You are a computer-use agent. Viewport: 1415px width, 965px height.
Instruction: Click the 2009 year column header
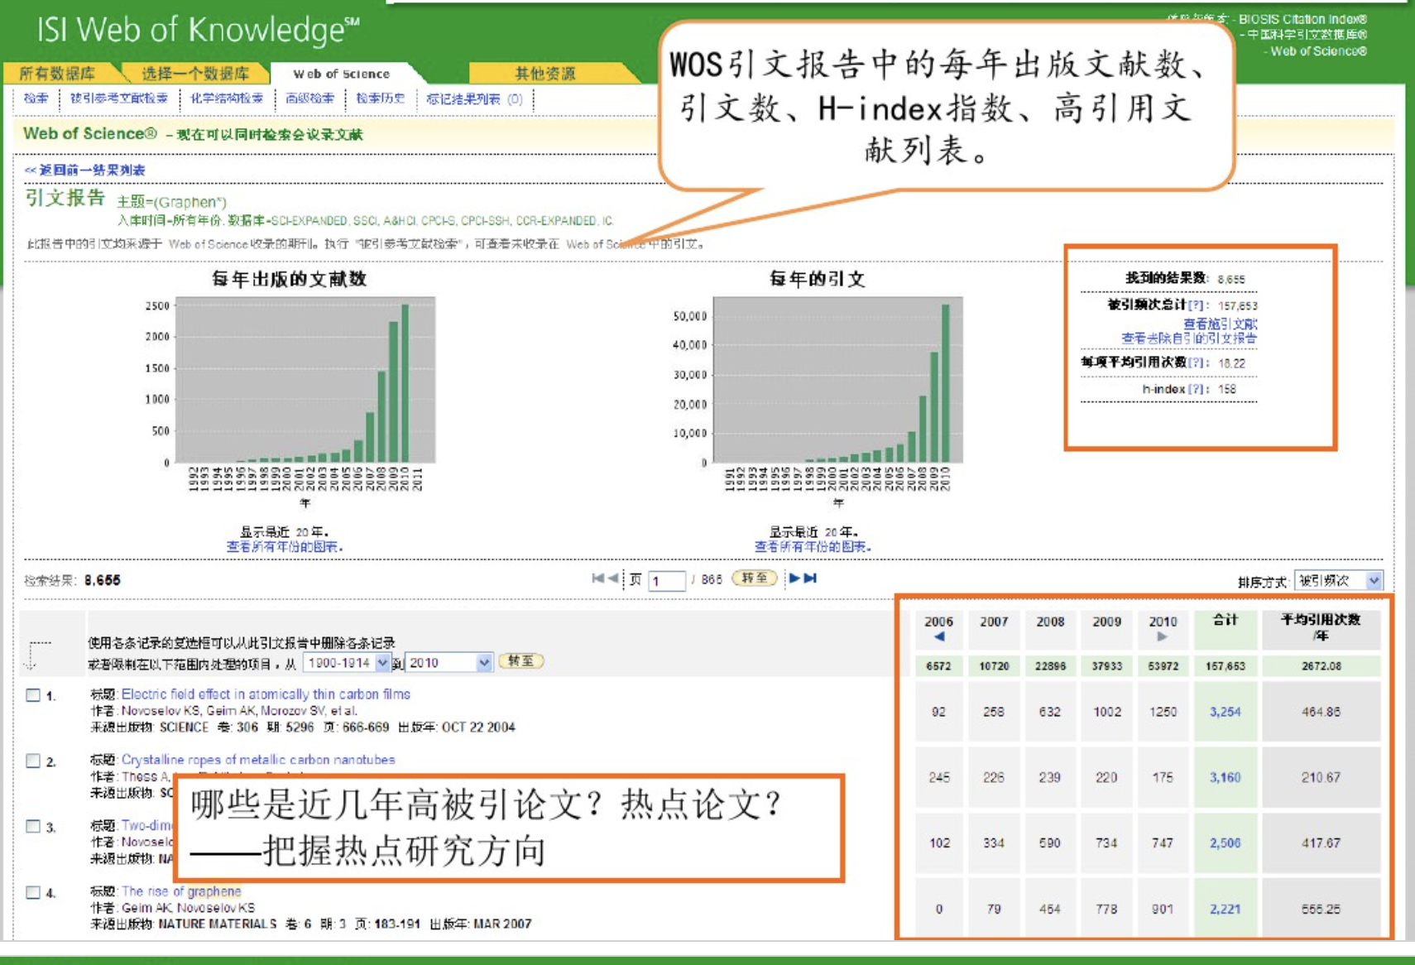1106,630
